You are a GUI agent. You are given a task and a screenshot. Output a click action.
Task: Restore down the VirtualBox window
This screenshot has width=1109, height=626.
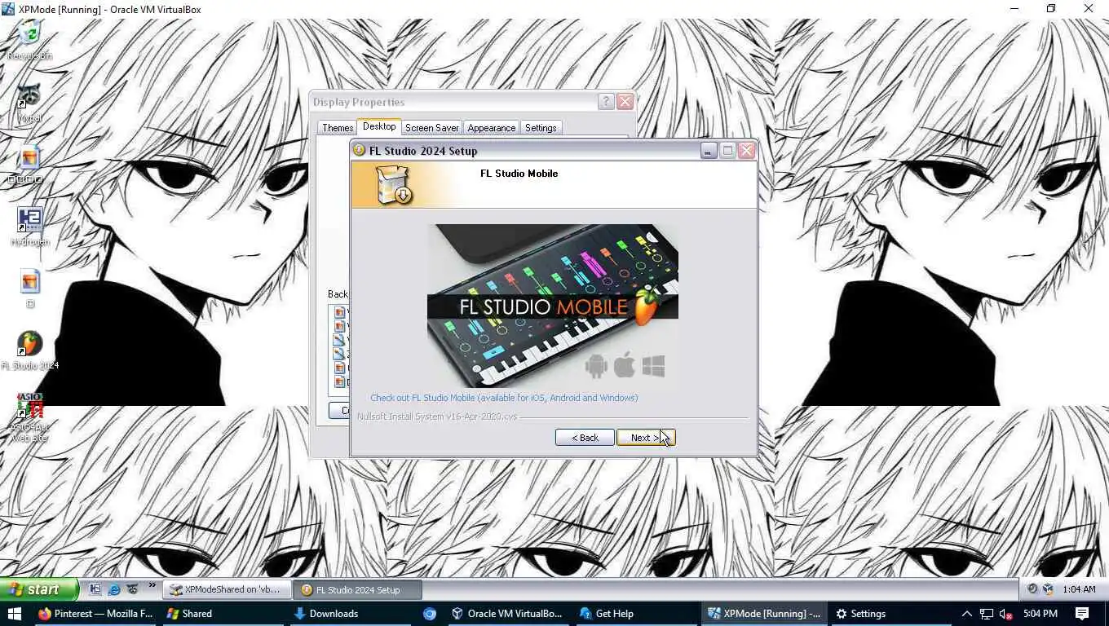[x=1051, y=9]
